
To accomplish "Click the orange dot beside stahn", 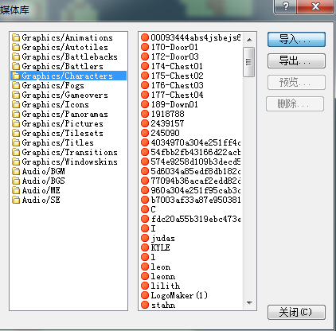I will pyautogui.click(x=145, y=305).
